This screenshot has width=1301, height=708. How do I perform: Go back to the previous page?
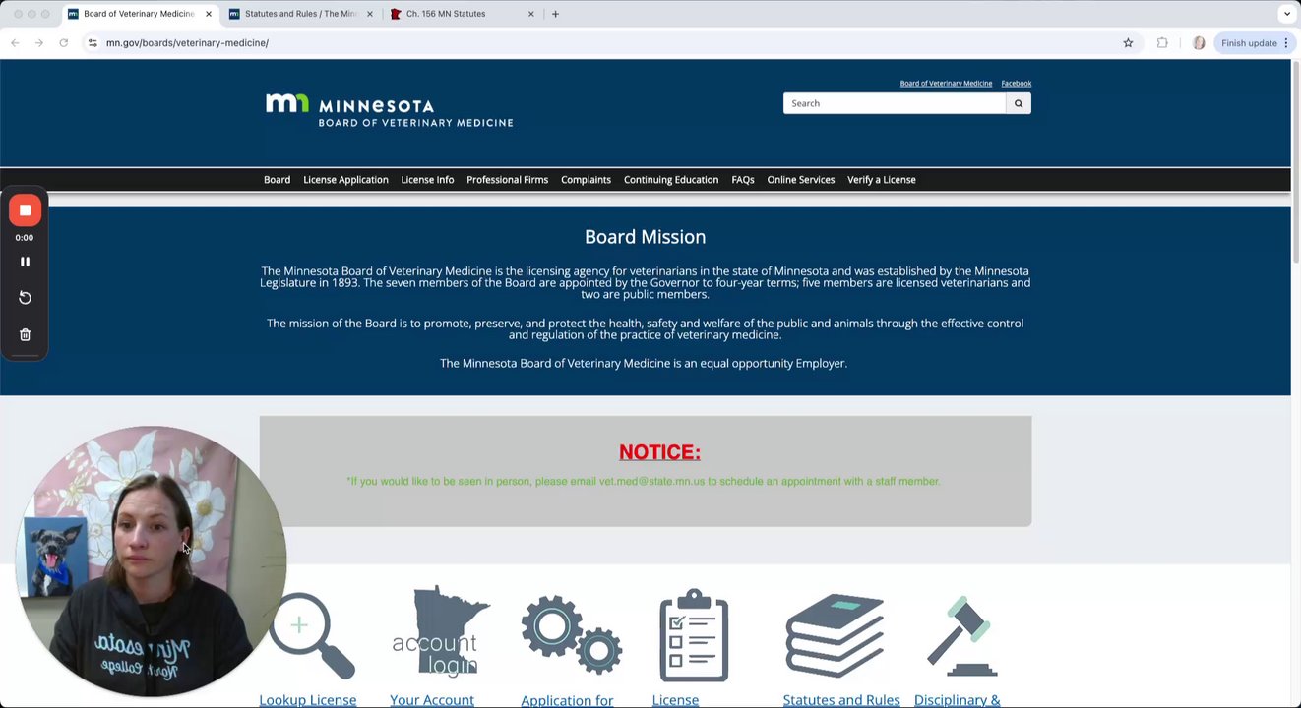point(15,43)
